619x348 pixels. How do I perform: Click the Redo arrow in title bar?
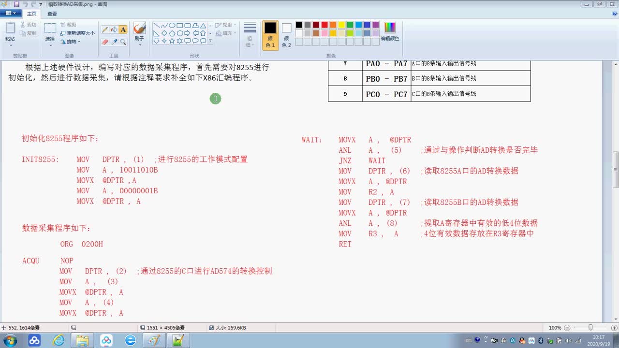click(x=33, y=4)
